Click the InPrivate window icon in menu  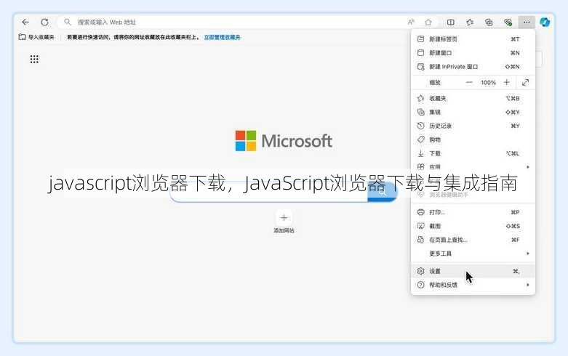(420, 67)
